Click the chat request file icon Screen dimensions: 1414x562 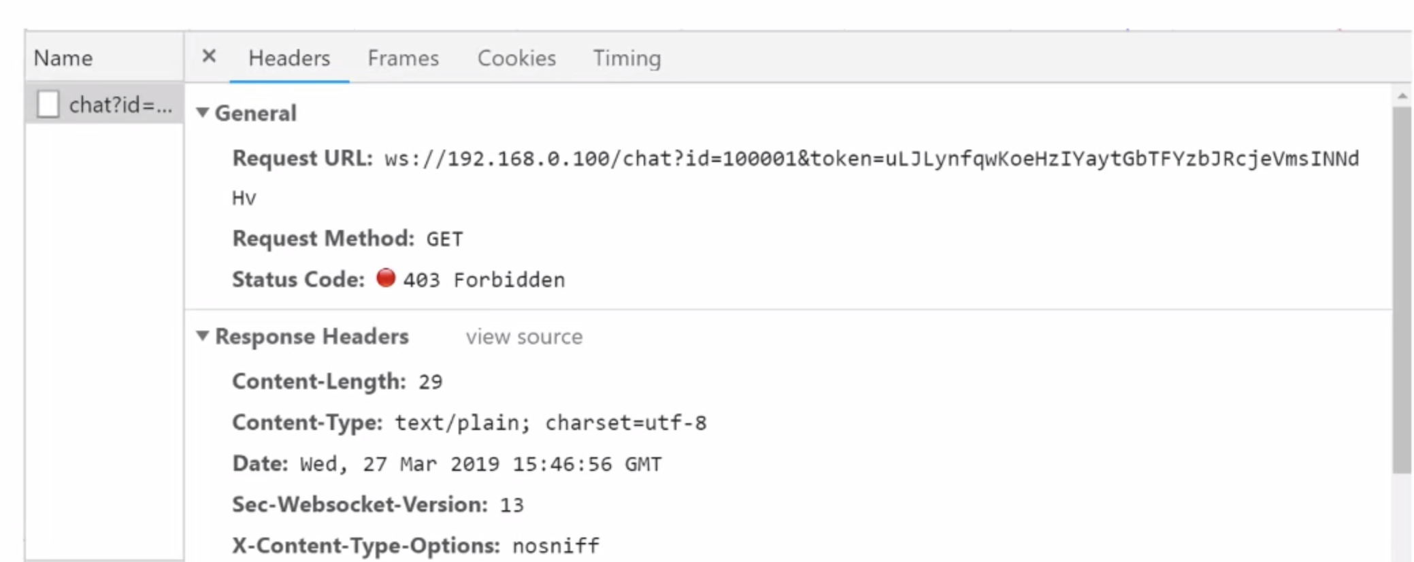[48, 105]
